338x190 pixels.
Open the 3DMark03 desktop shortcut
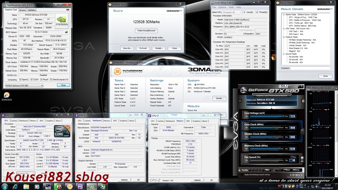[6, 97]
